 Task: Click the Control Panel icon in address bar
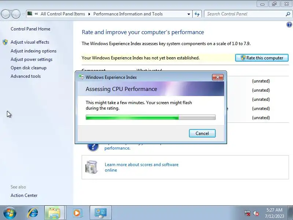coord(30,14)
